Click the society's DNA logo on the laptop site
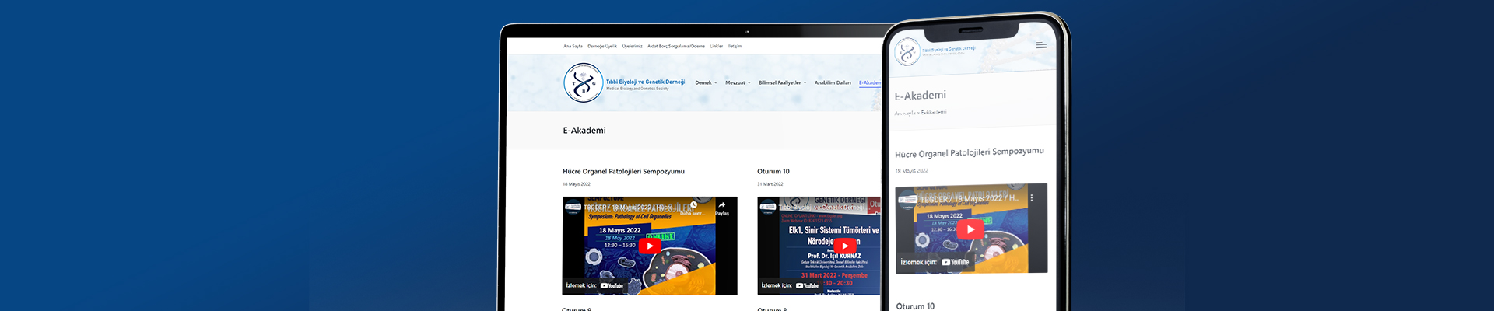The height and width of the screenshot is (311, 1494). [x=583, y=82]
